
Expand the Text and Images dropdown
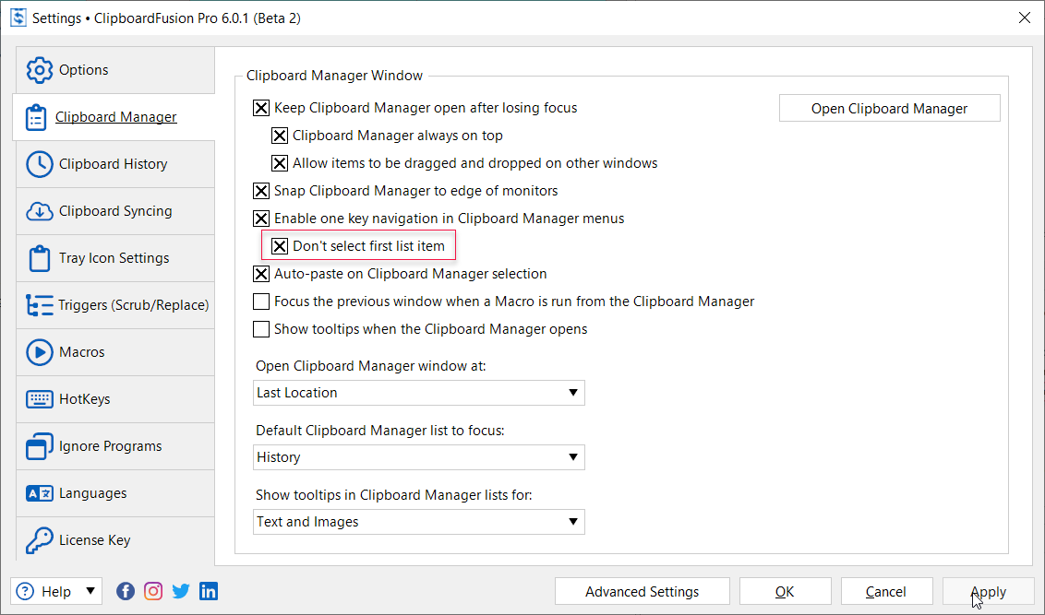[573, 522]
